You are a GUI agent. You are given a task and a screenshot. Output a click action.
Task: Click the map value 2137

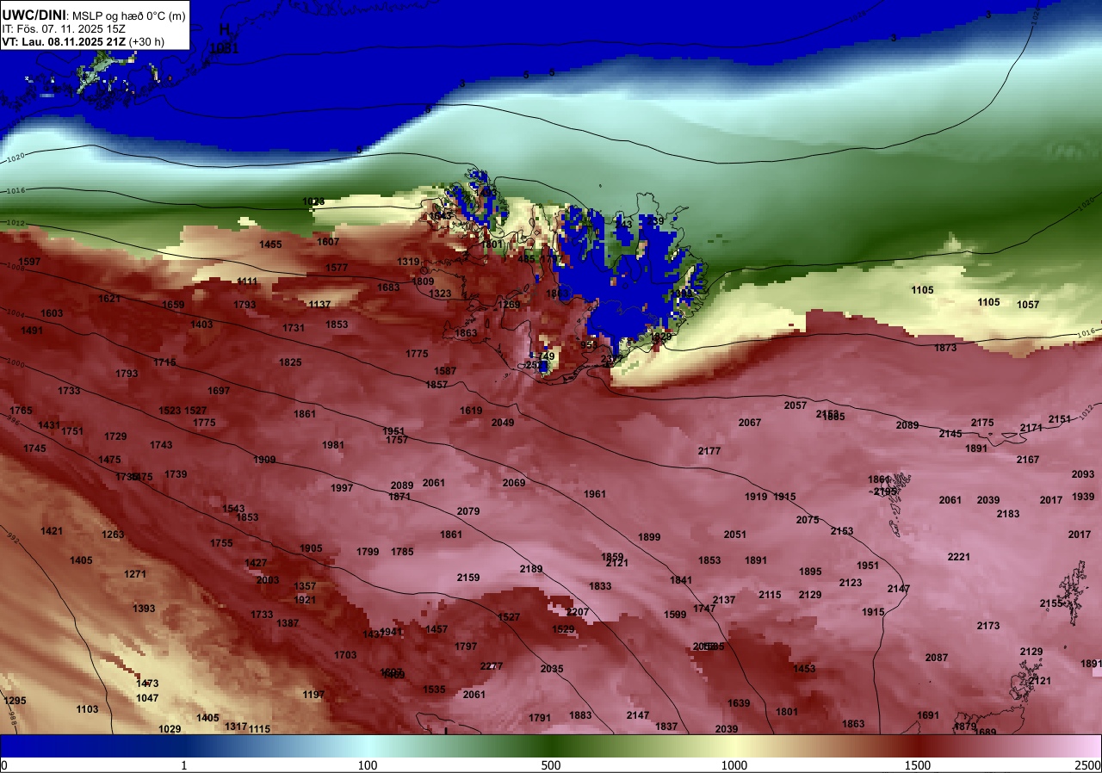tap(724, 600)
